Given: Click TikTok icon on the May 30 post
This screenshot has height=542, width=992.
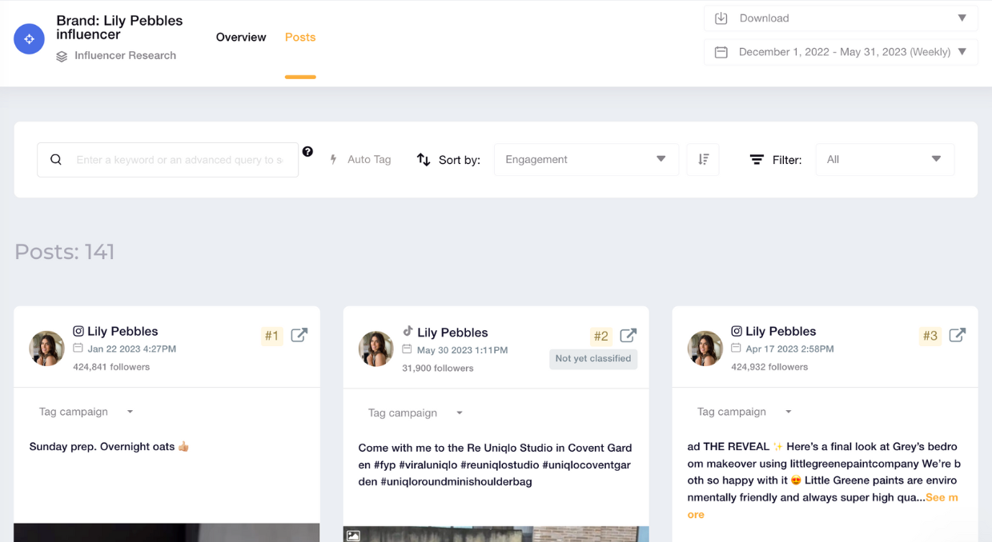Looking at the screenshot, I should 408,331.
